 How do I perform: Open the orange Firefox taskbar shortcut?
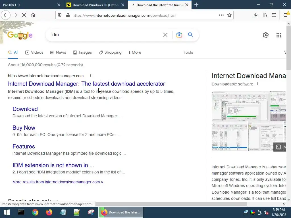point(49,212)
